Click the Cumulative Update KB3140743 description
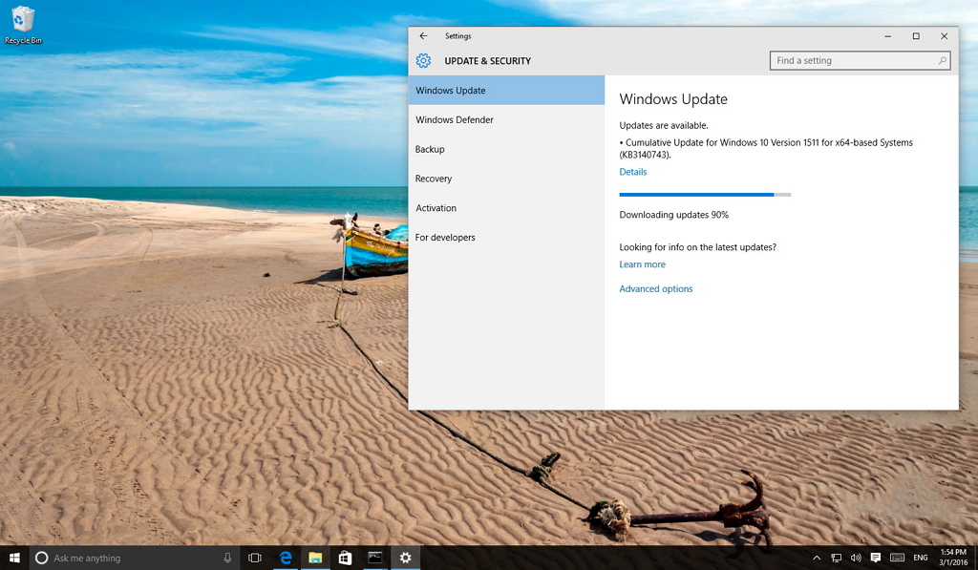978x570 pixels. [766, 148]
